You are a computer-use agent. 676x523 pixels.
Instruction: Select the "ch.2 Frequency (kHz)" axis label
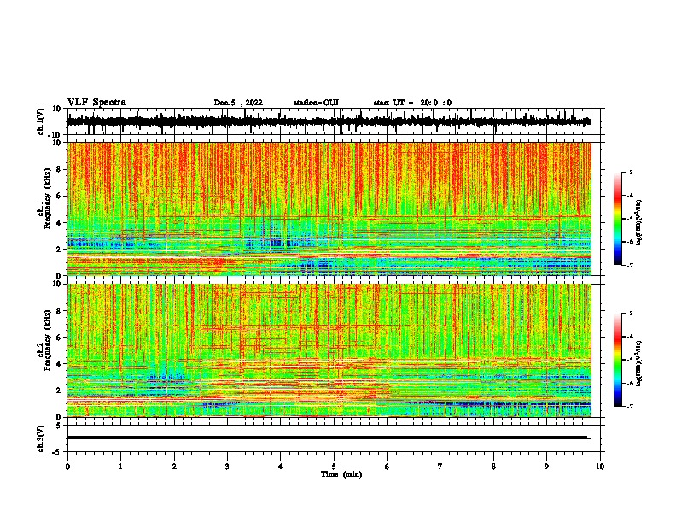click(x=44, y=341)
